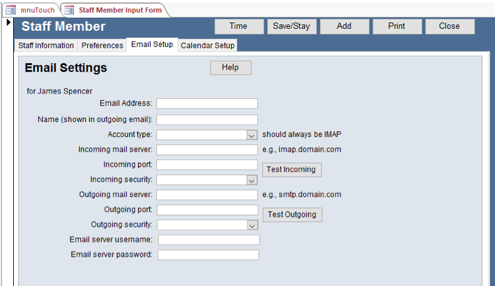Switch to the Calendar Setup tab

207,45
